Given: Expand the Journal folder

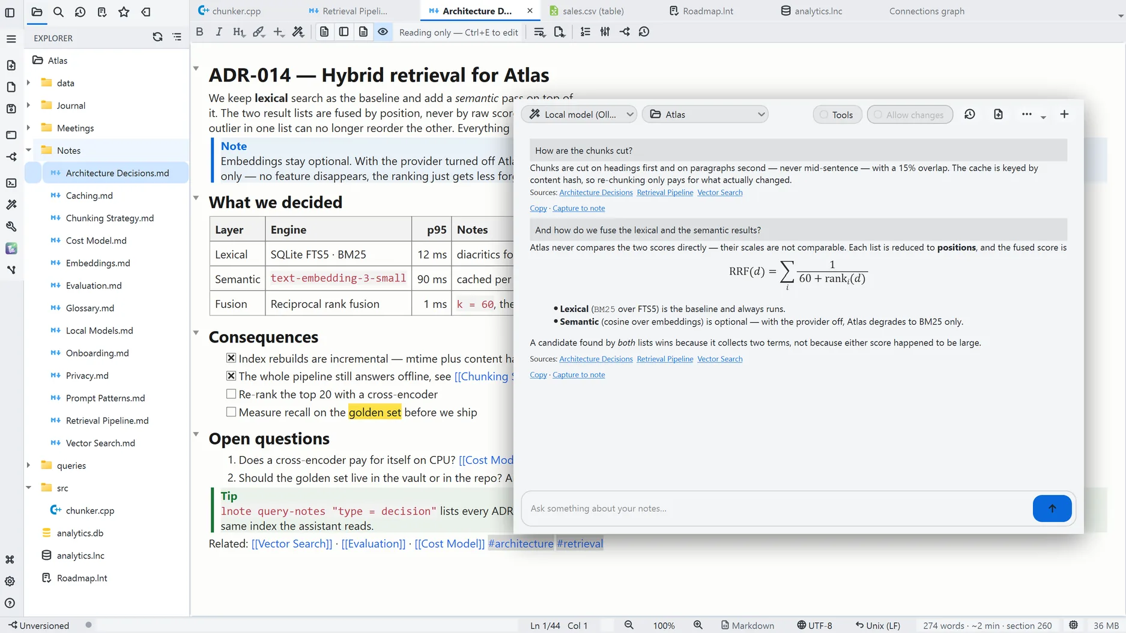Looking at the screenshot, I should pos(28,105).
